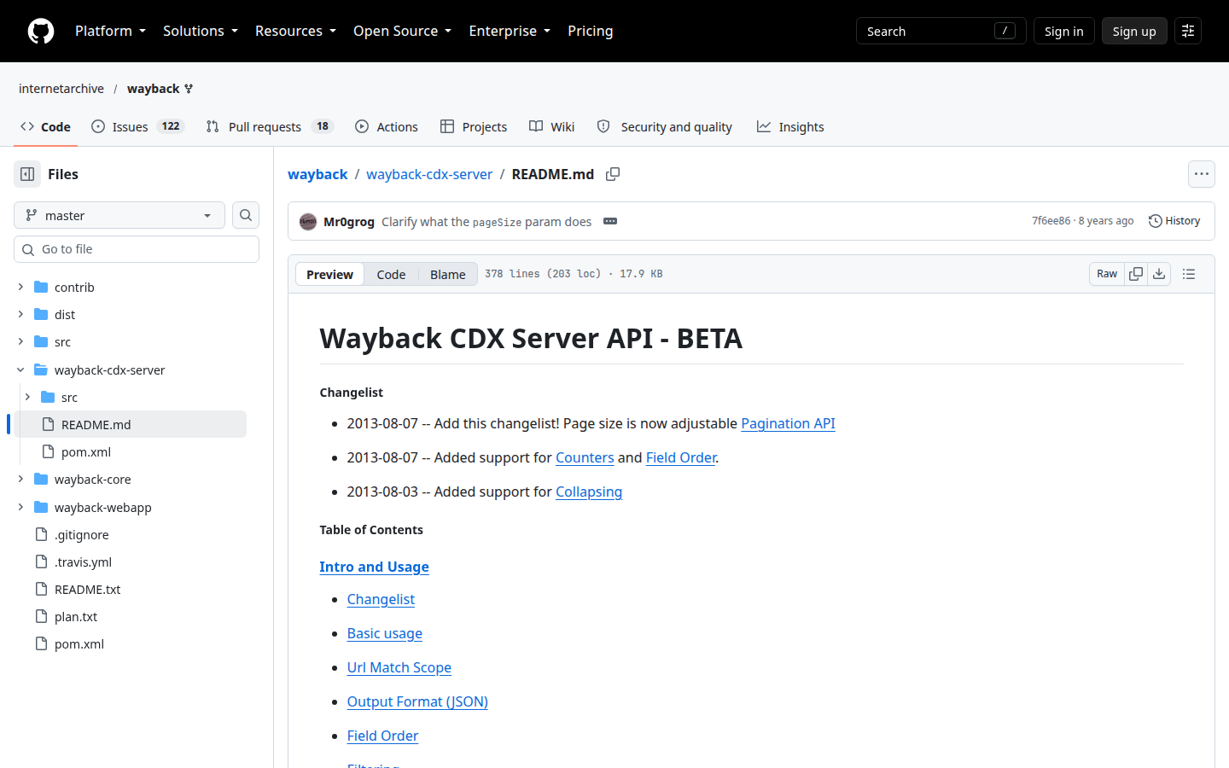Screen dimensions: 1229x768
Task: Switch to the Code view tab
Action: coord(391,274)
